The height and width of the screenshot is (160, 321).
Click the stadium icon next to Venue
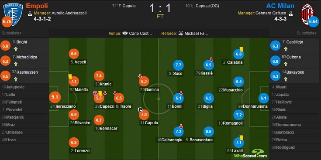click(x=125, y=33)
